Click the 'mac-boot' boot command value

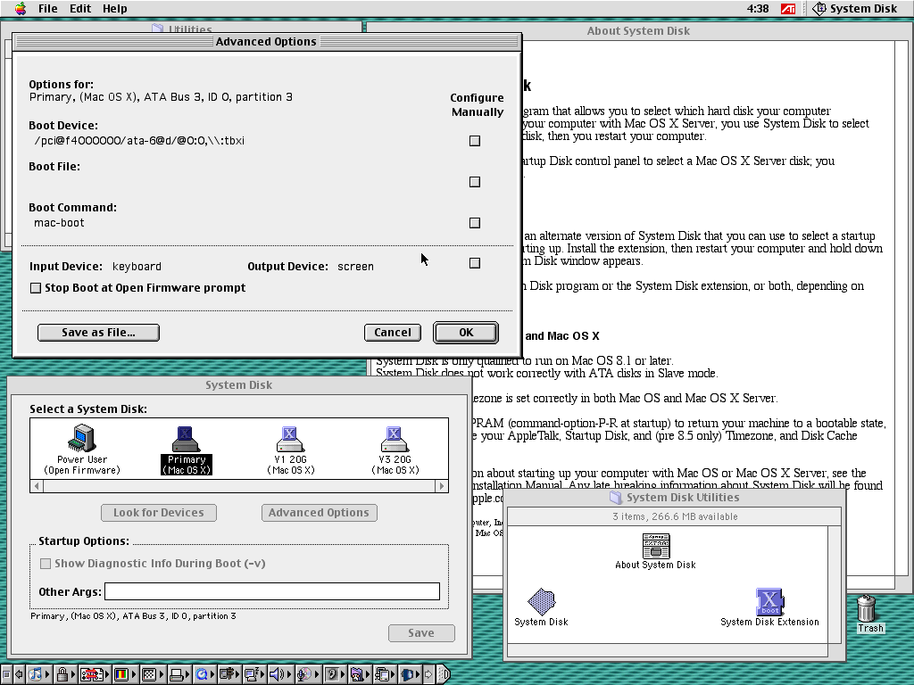[x=59, y=222]
